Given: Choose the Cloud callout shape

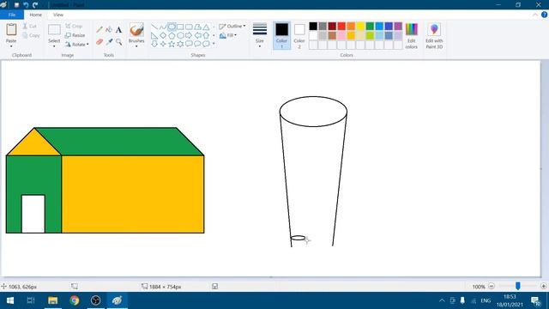Looking at the screenshot, I should tap(206, 44).
